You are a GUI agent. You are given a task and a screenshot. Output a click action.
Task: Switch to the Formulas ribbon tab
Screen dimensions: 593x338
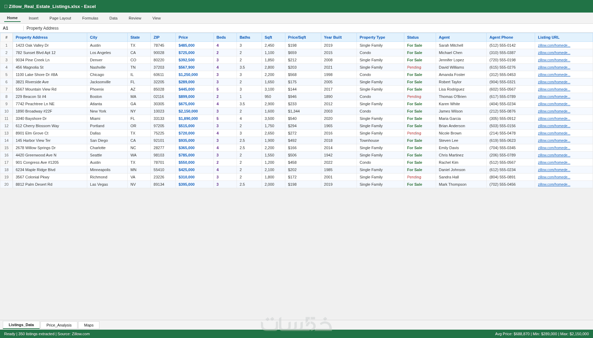click(x=90, y=18)
